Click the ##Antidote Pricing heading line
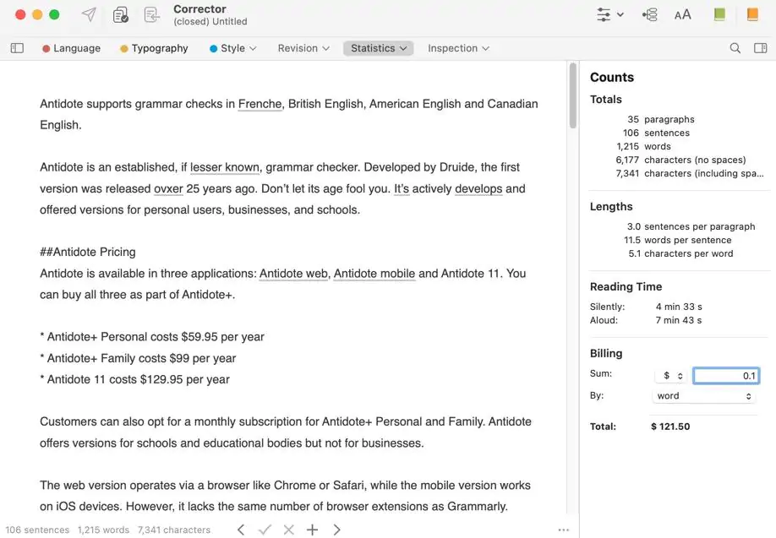The height and width of the screenshot is (538, 776). coord(88,253)
